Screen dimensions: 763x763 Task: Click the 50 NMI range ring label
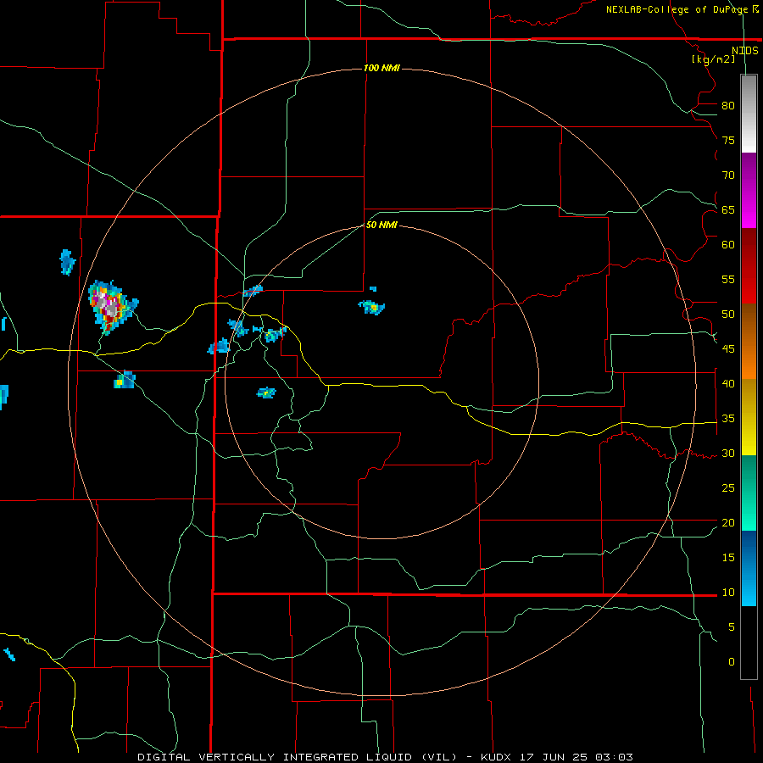click(382, 225)
